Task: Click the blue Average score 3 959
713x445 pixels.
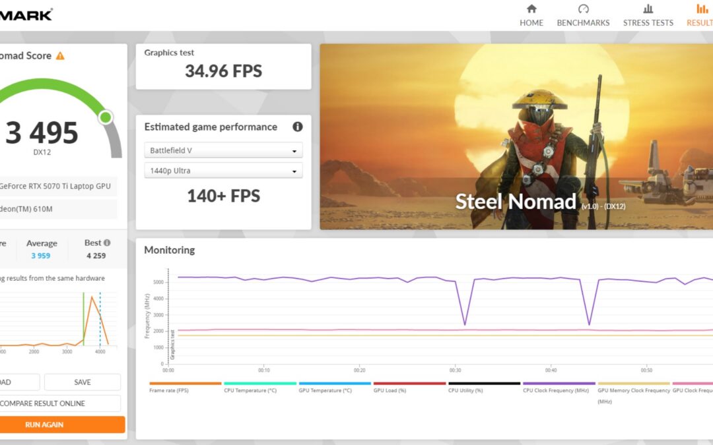Action: pos(40,256)
